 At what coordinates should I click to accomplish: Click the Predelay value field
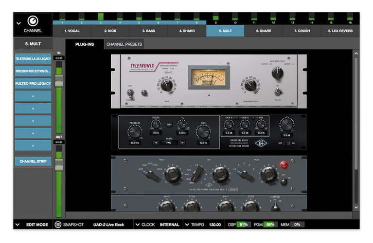click(135, 143)
